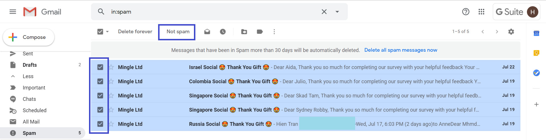Uncheck the Russia Social email checkbox
The width and height of the screenshot is (546, 140).
click(x=100, y=124)
